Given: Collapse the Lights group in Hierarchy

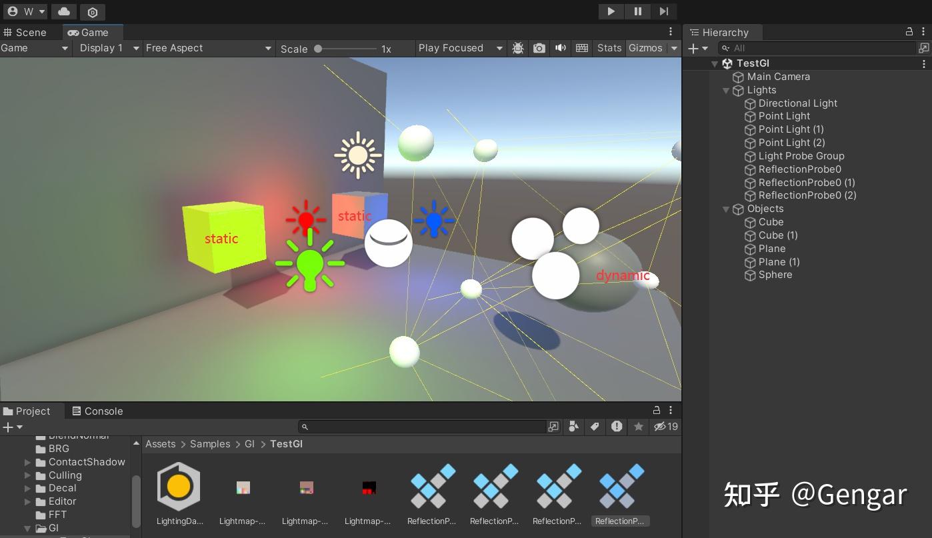Looking at the screenshot, I should tap(727, 91).
